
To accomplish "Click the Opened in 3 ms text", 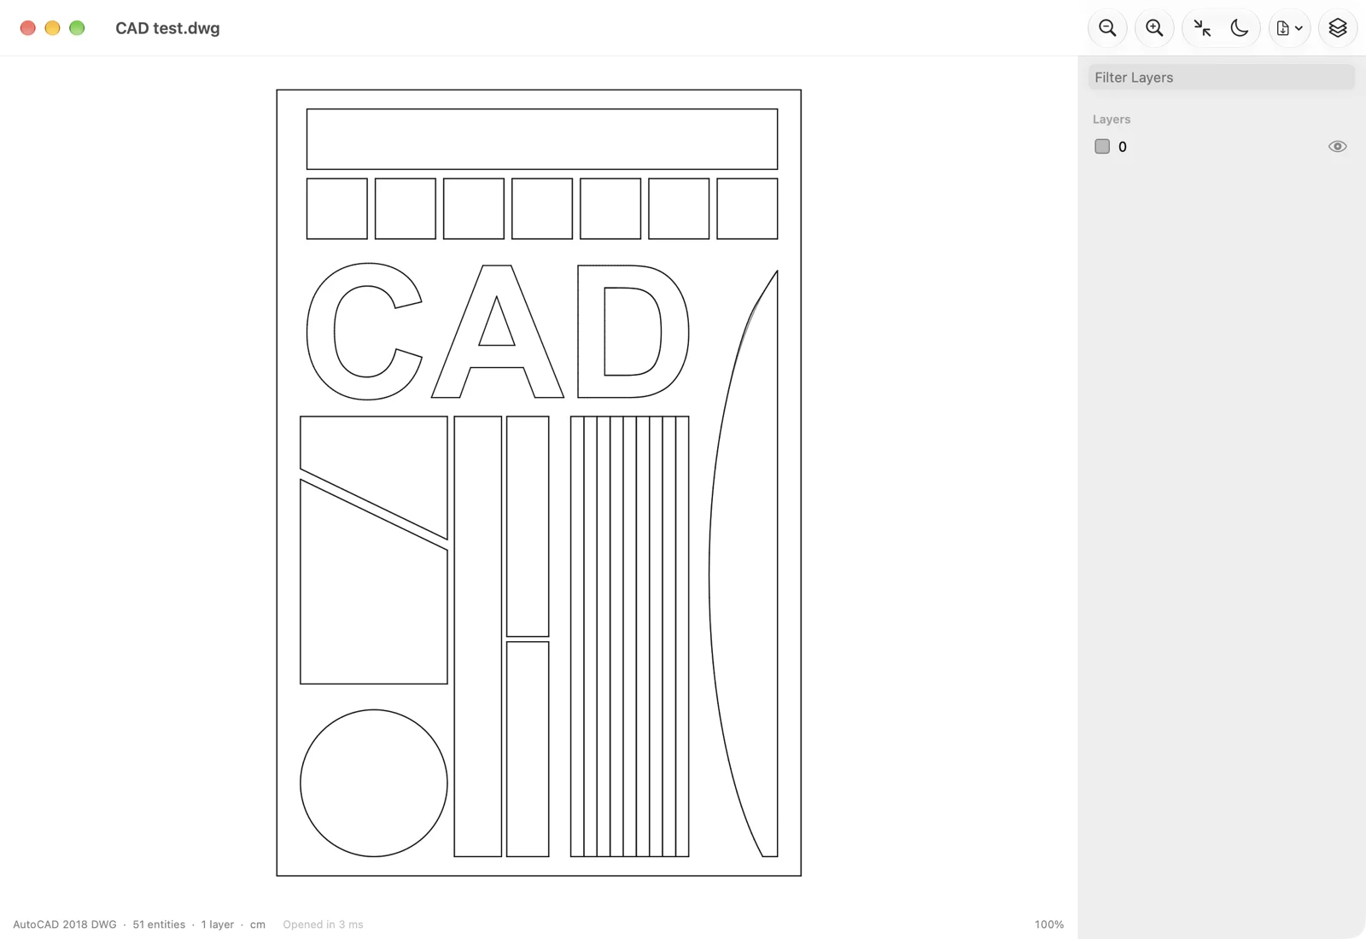I will click(323, 924).
